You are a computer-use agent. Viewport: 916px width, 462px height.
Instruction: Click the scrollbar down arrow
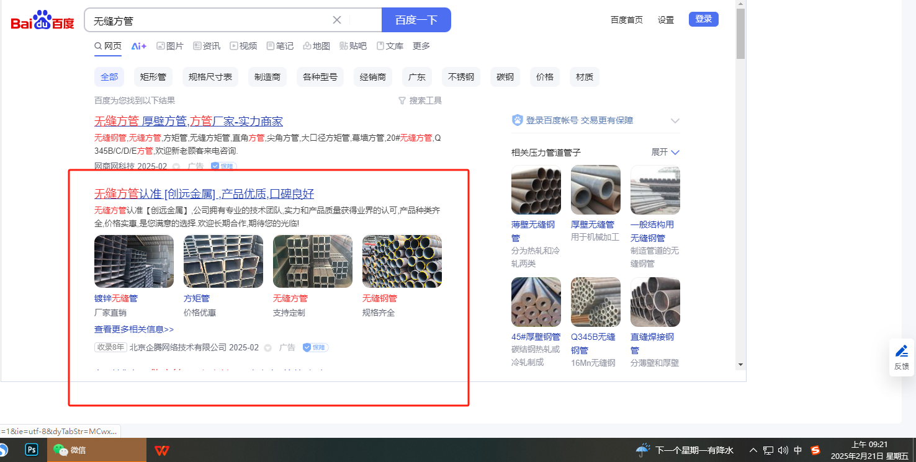point(740,364)
